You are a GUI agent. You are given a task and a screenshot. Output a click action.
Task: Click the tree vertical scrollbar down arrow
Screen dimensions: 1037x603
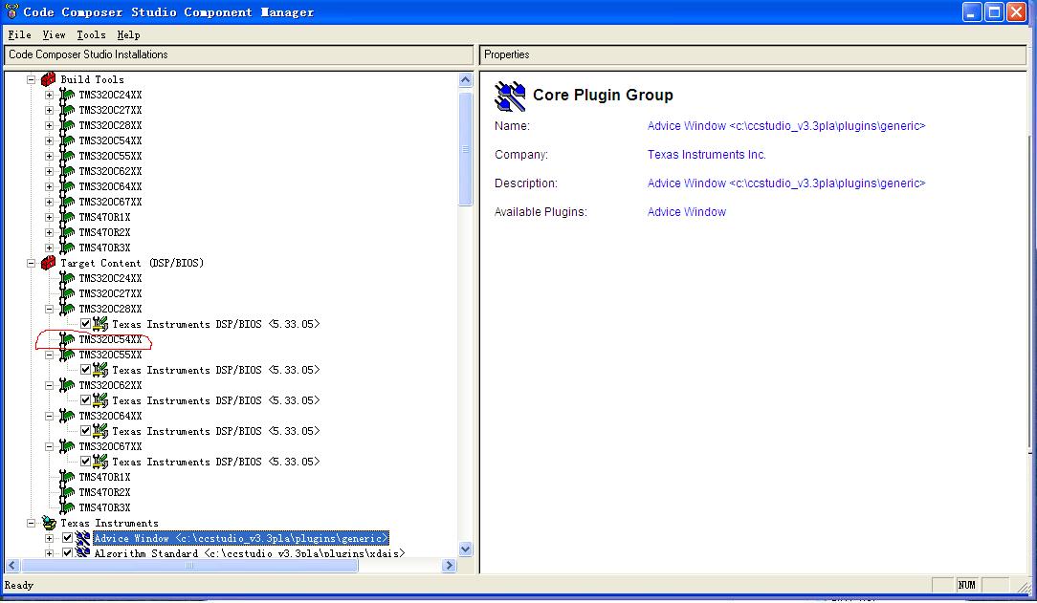pos(466,549)
